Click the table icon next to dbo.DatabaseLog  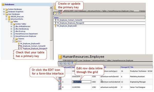14,29
